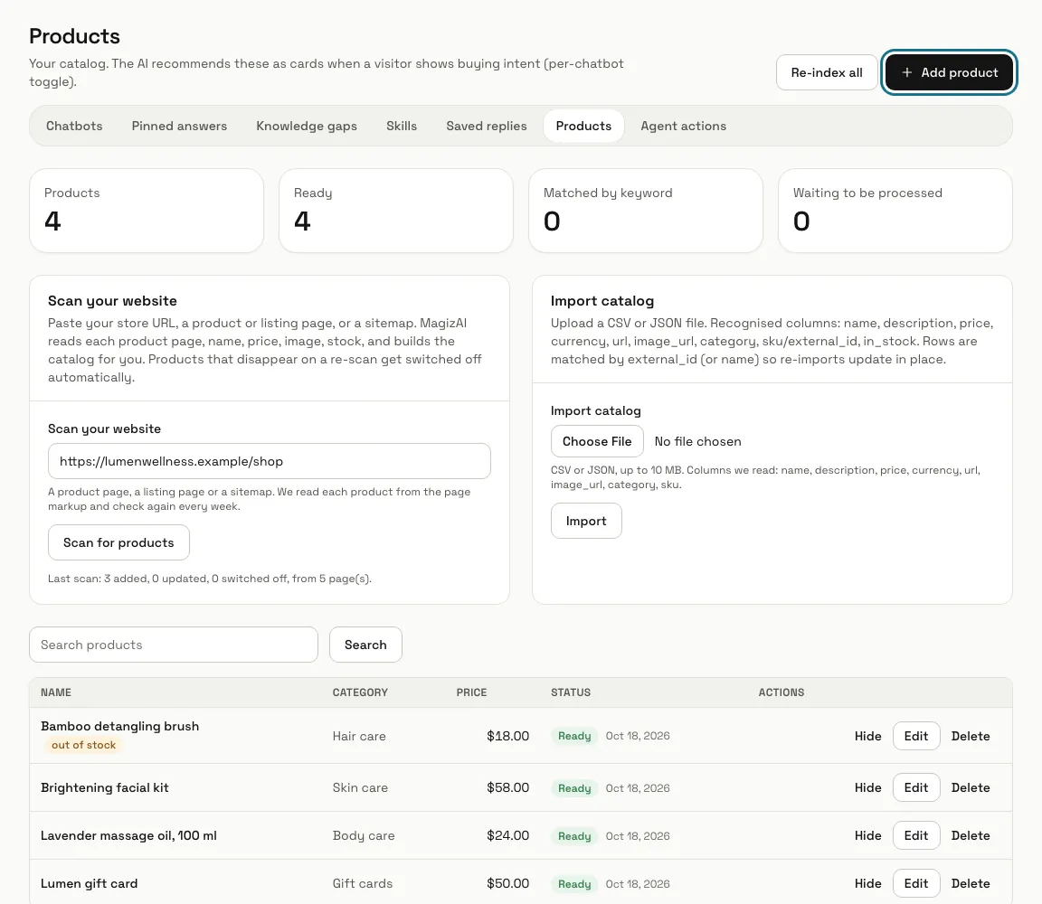Delete the Lavender massage oil row
Image resolution: width=1042 pixels, height=904 pixels.
coord(971,835)
